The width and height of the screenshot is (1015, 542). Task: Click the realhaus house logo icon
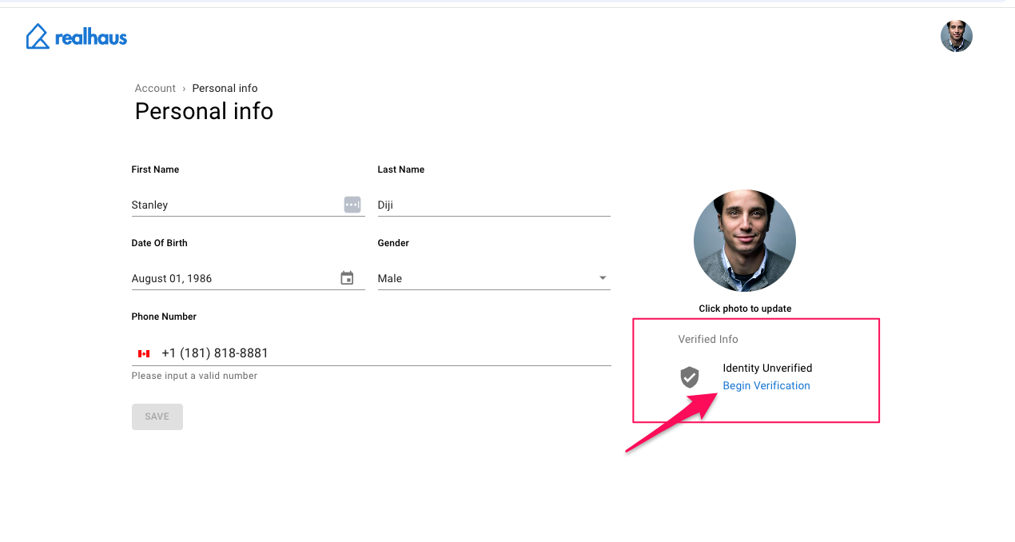(x=38, y=37)
